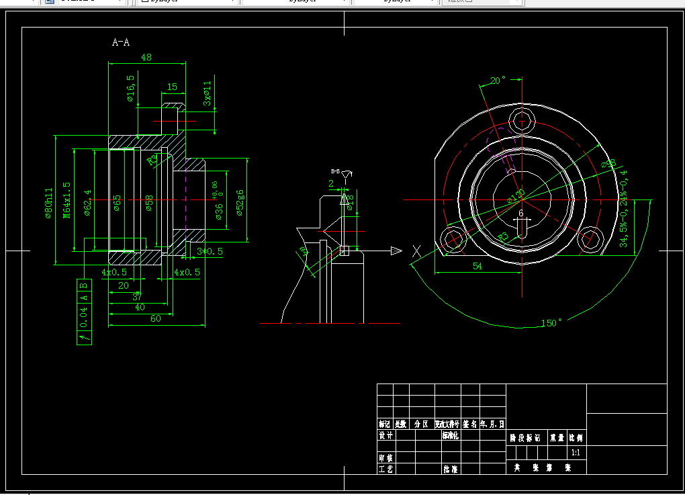Click the 20° angle dimension
685x495 pixels.
(498, 81)
